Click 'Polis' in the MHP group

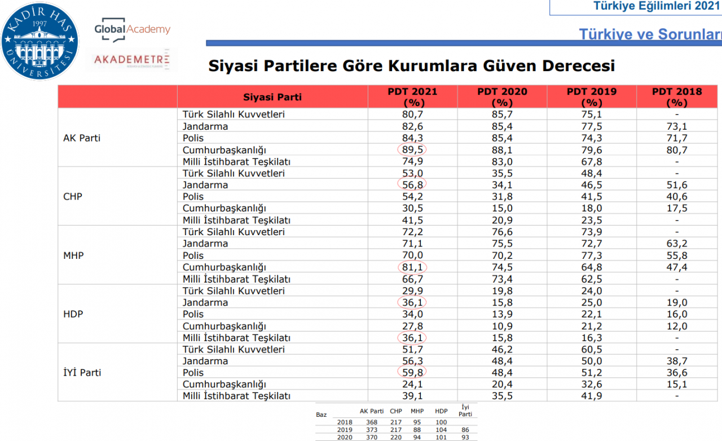pos(193,255)
